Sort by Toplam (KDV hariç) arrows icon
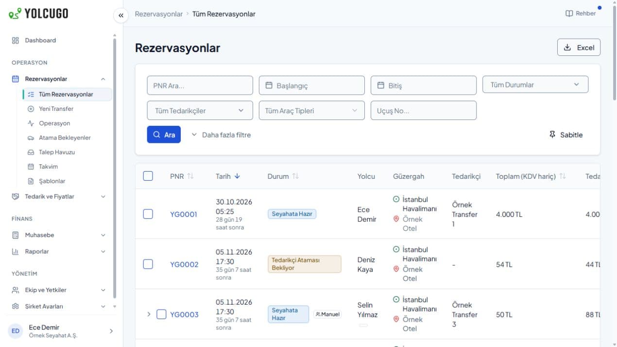617x347 pixels. click(x=563, y=176)
